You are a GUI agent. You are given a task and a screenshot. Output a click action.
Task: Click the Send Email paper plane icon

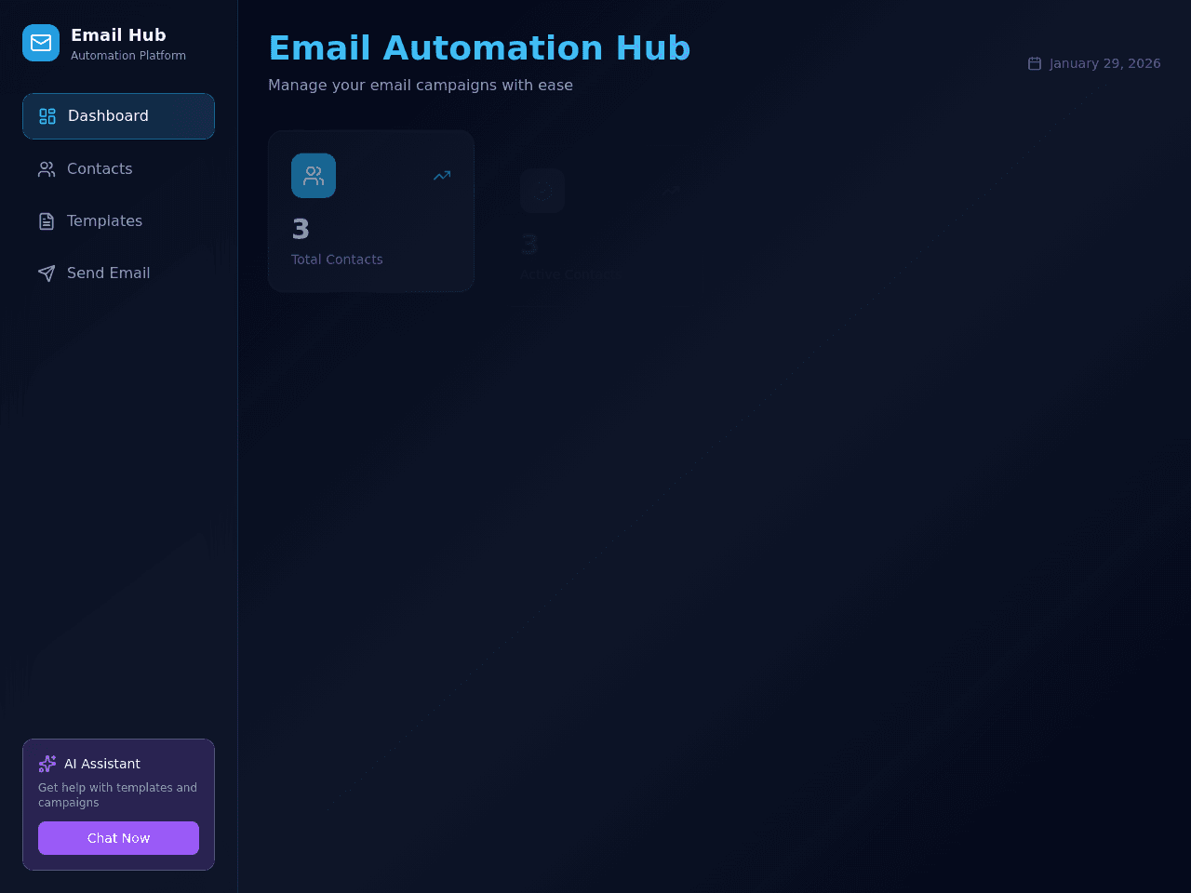coord(47,273)
